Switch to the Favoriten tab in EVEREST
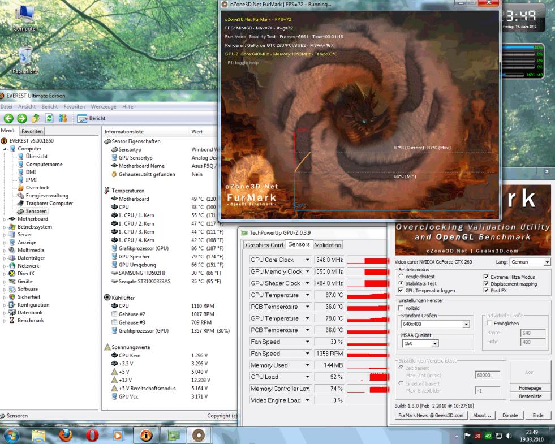 click(32, 131)
